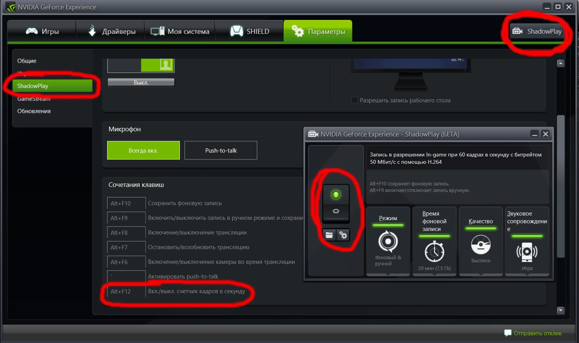Click the vertical scrollbar thumb
Screen dimensions: 579x343
(x=561, y=186)
